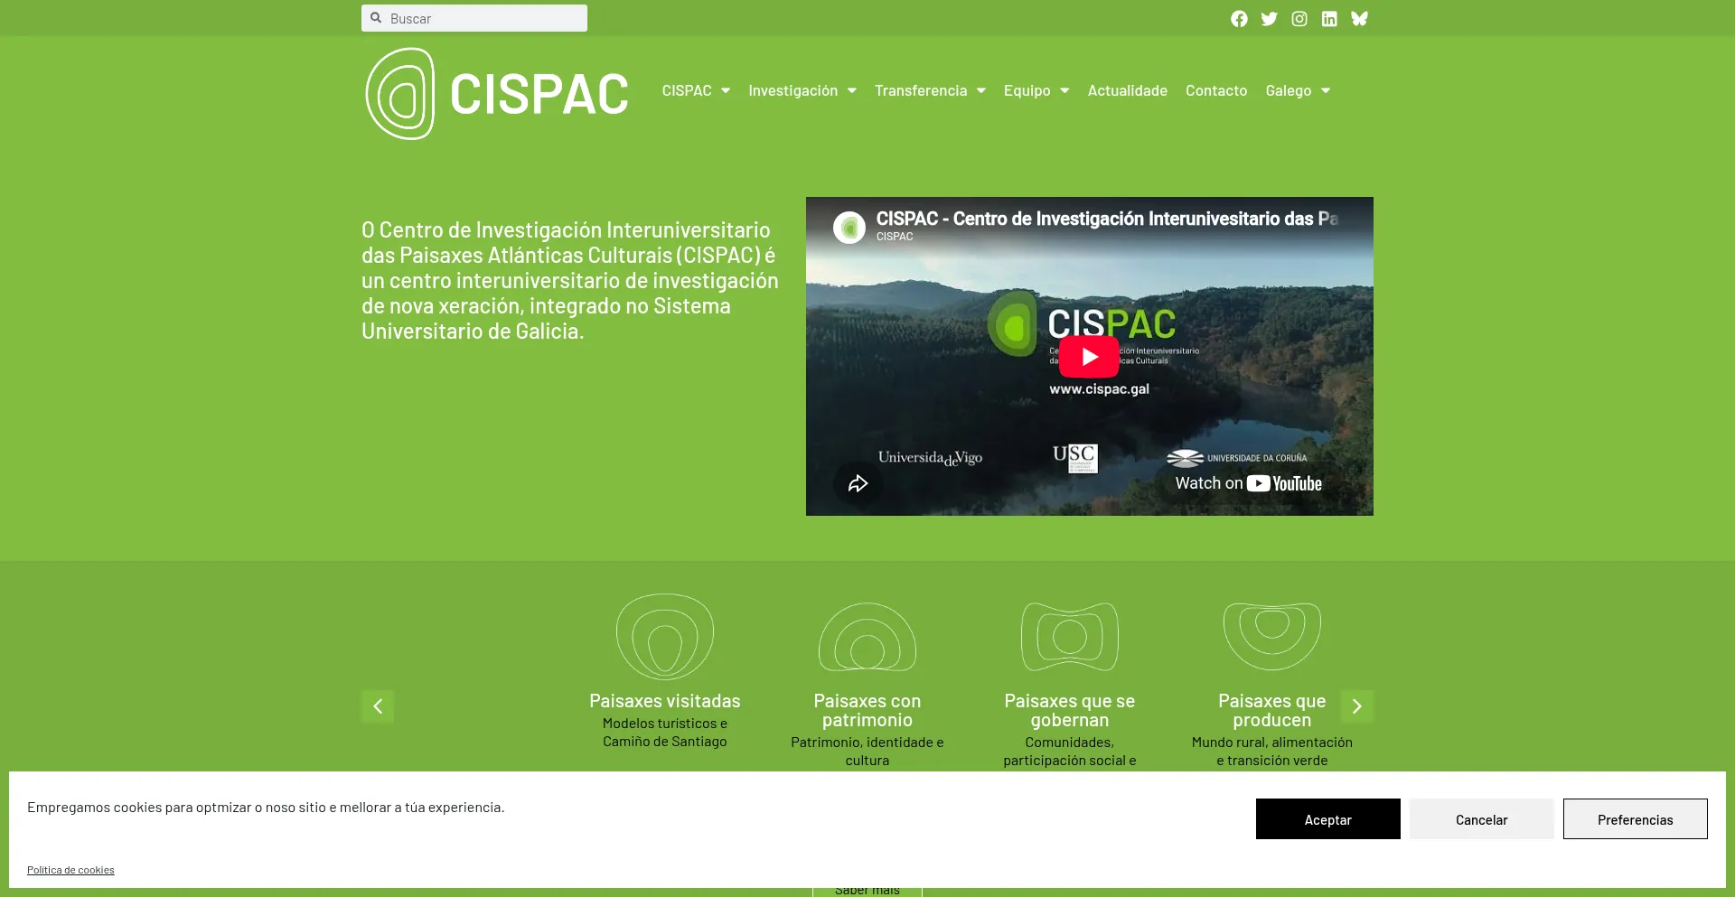Click the share arrow on the video

pos(858,484)
